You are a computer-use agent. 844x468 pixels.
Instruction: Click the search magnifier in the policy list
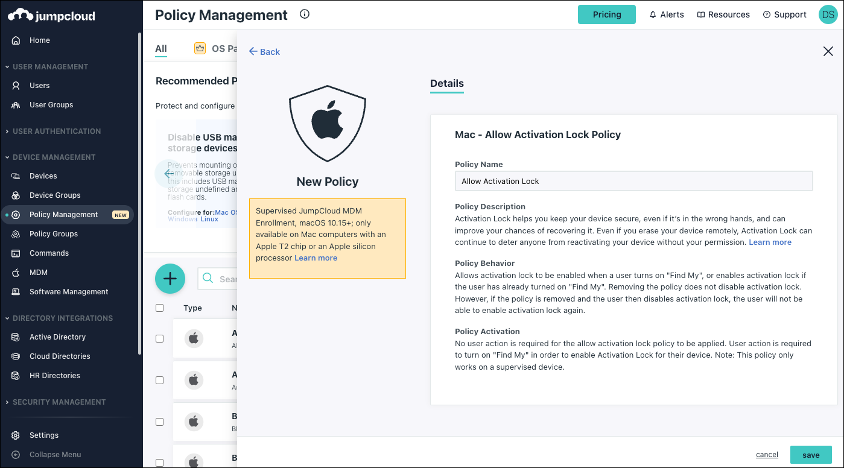point(208,278)
